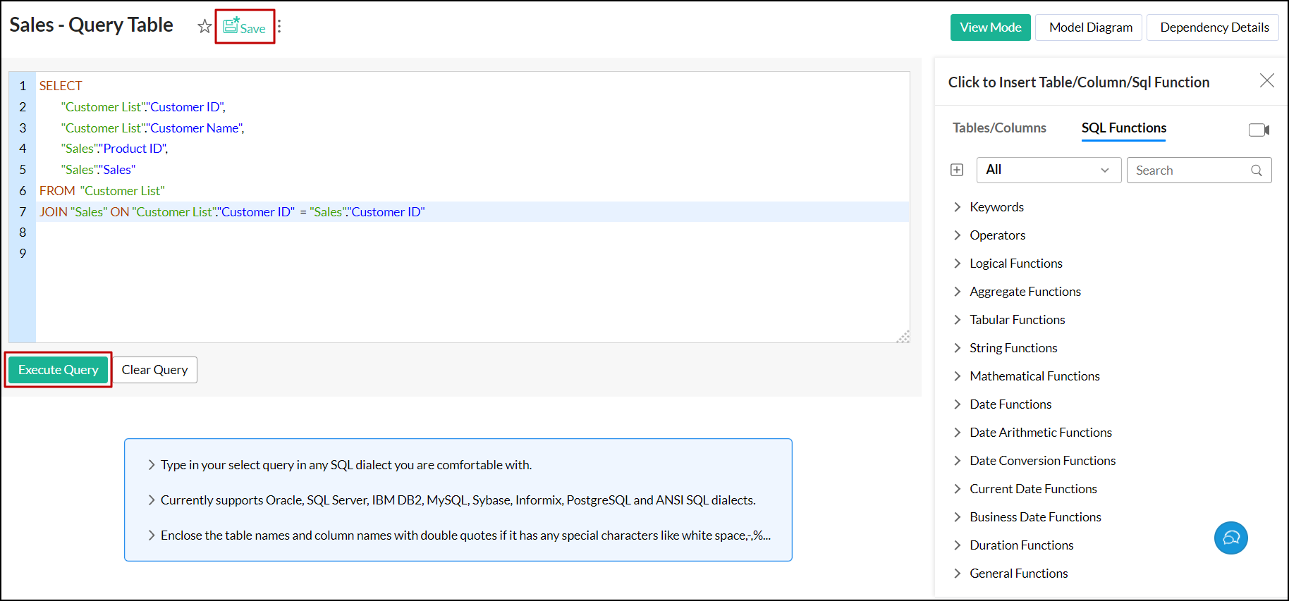Screen dimensions: 1289x601
Task: Mark query table as favorite star
Action: click(x=204, y=27)
